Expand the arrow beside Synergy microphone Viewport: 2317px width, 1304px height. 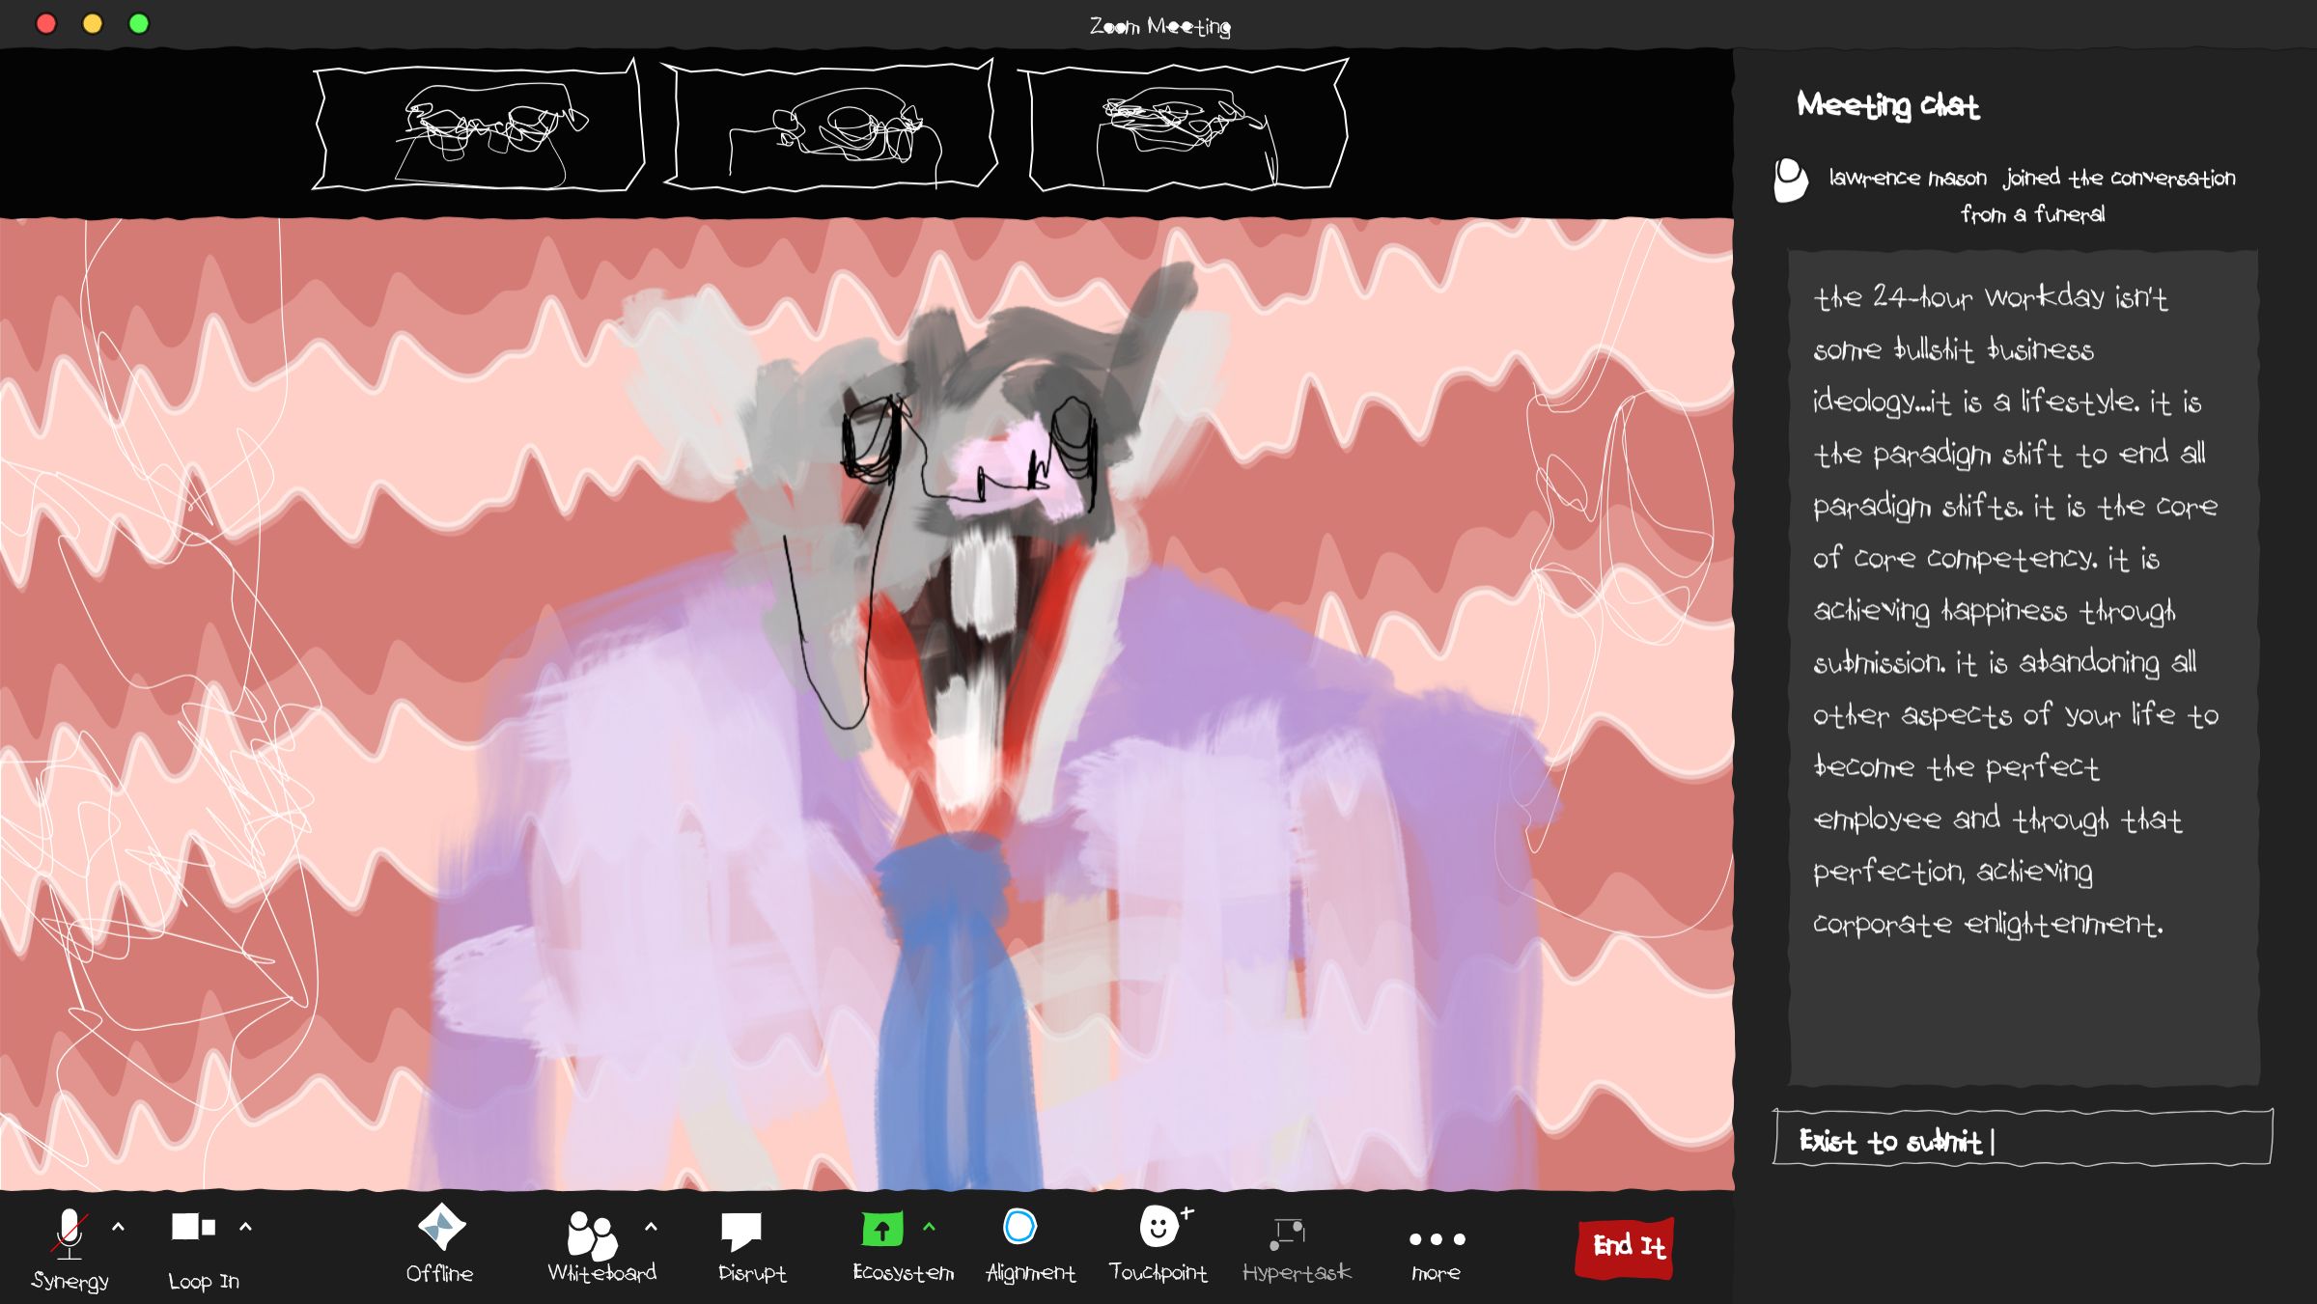pyautogui.click(x=118, y=1228)
